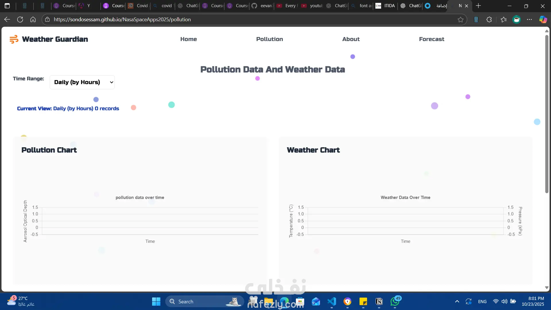Click the page vertical scrollbar
551x310 pixels.
coord(547,115)
